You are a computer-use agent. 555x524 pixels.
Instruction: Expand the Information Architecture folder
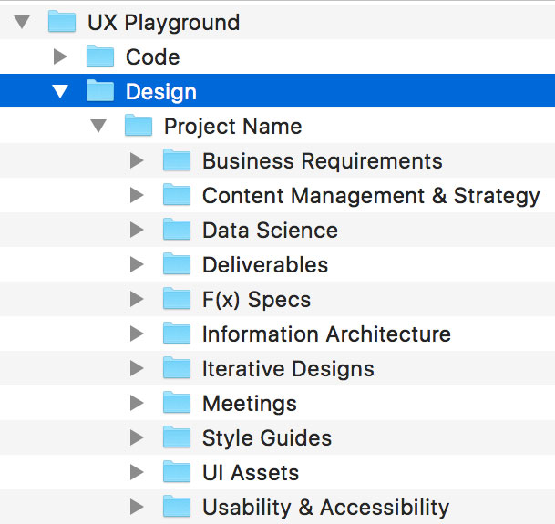(x=137, y=334)
